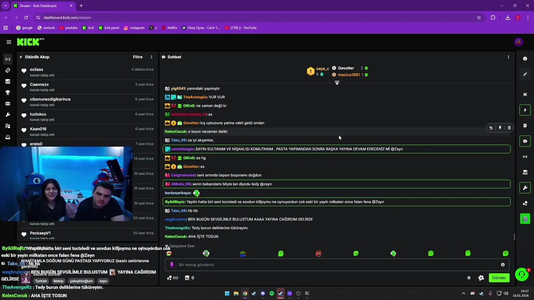Screen dimensions: 534x300
Task: Toggle the stream live sidebar icon
Action: coord(8,59)
